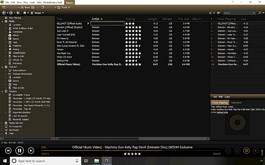Viewport: 265px width, 165px height.
Task: Toggle the Now Playing list button
Action: (x=246, y=151)
